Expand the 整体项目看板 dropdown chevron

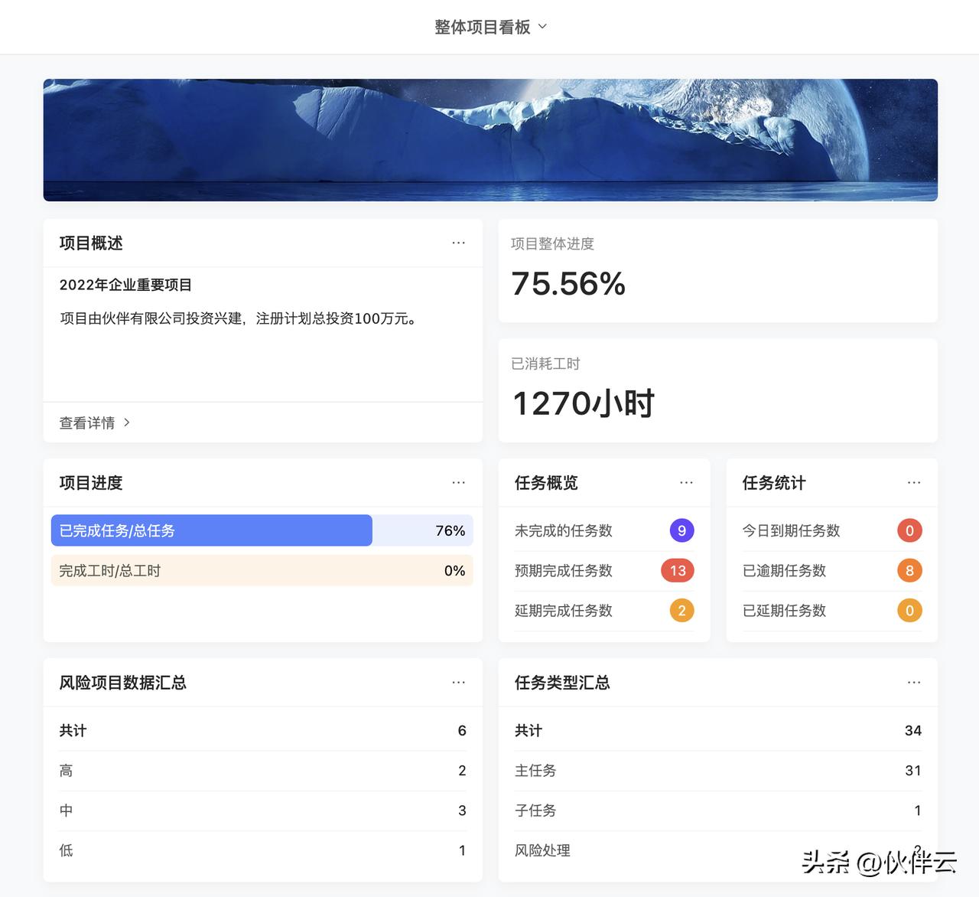[x=542, y=26]
